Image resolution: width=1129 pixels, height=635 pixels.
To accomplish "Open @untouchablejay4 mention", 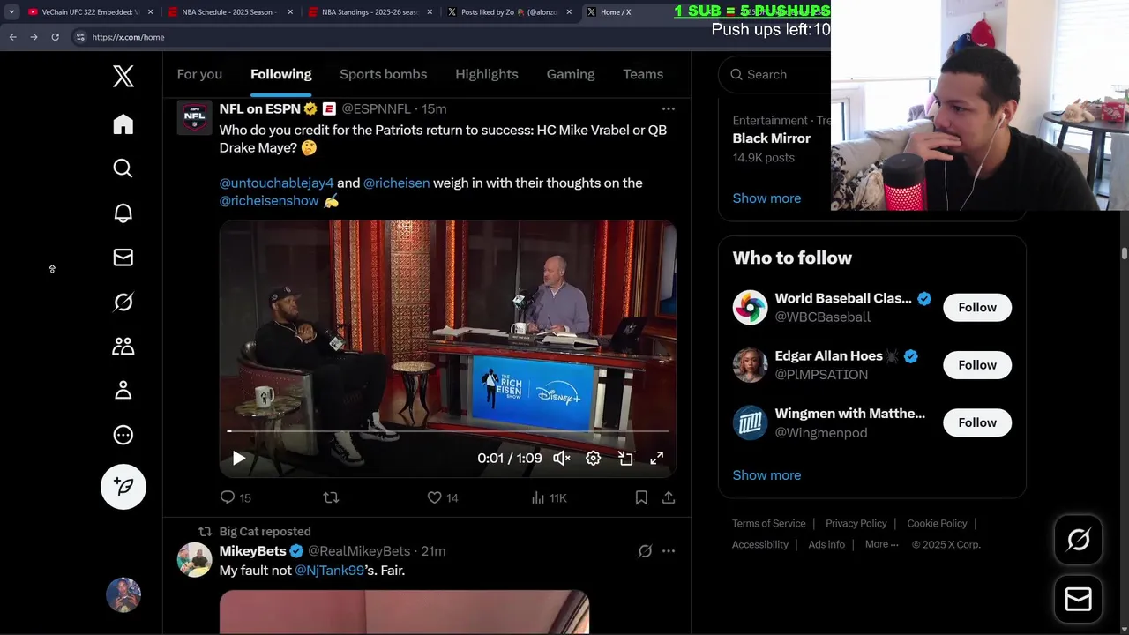I will [276, 183].
